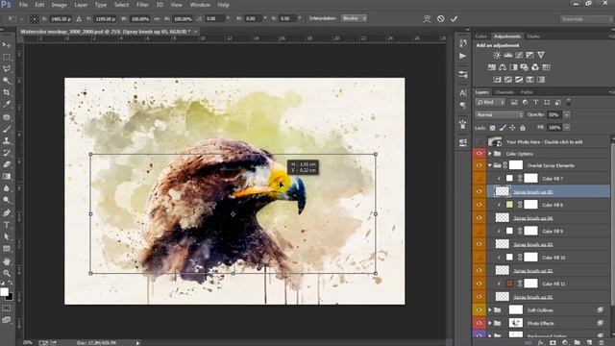This screenshot has height=346, width=615.
Task: Toggle lock all padlock icon
Action: (523, 128)
